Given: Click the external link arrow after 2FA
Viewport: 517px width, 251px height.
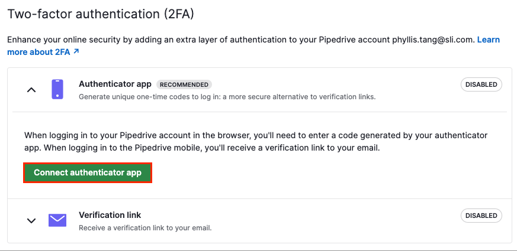Looking at the screenshot, I should pos(76,51).
